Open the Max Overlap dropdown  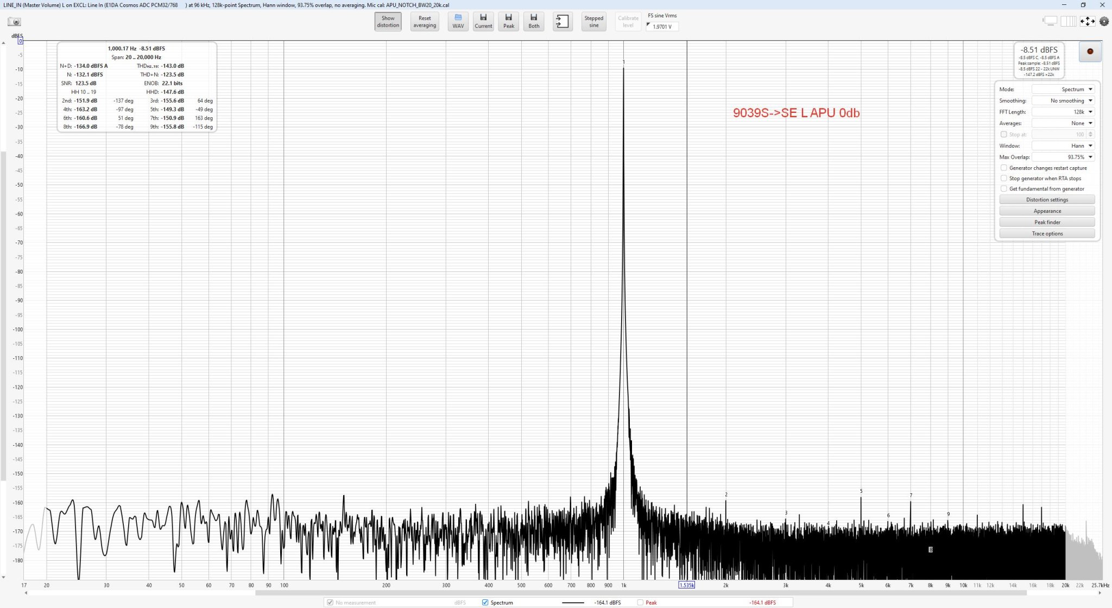1063,157
